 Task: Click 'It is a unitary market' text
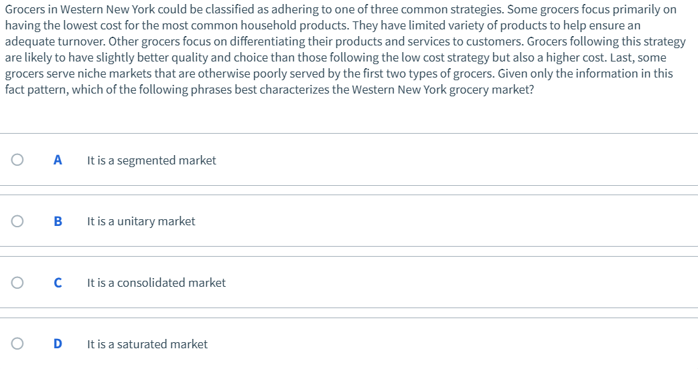pyautogui.click(x=141, y=221)
